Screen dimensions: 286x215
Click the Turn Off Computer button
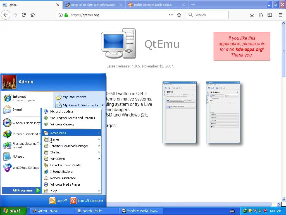(x=87, y=201)
